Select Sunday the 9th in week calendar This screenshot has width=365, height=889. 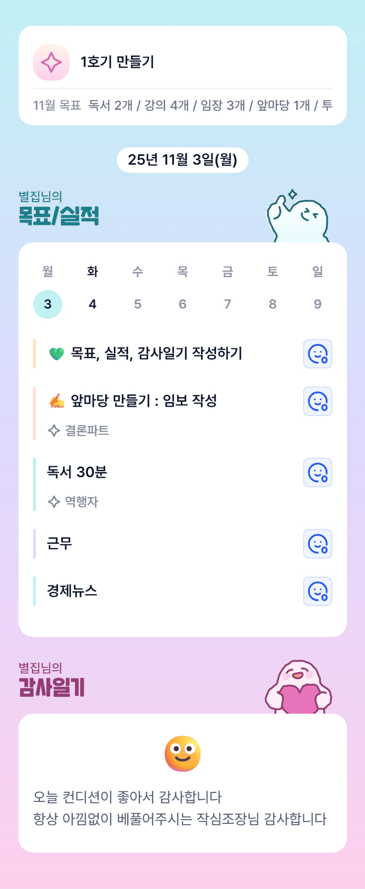[x=317, y=304]
